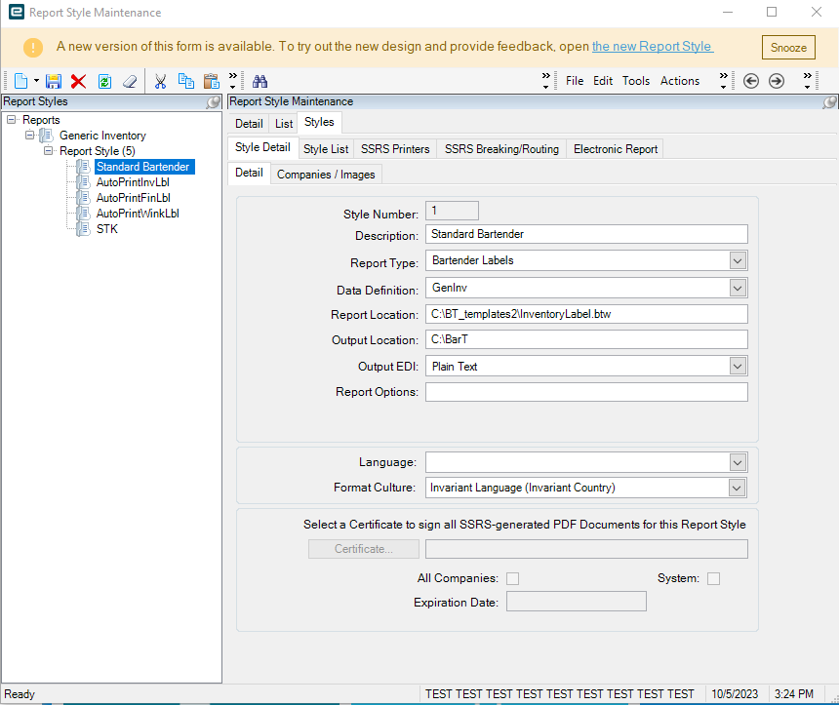Expand the Format Culture dropdown
The width and height of the screenshot is (839, 705).
pos(738,488)
